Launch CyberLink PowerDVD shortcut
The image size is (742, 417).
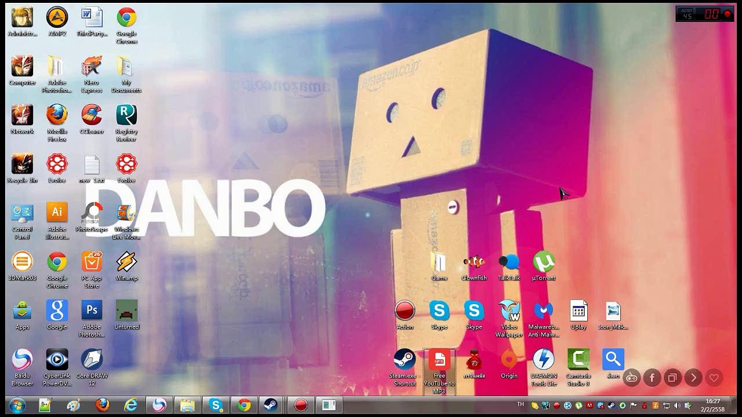pyautogui.click(x=57, y=367)
